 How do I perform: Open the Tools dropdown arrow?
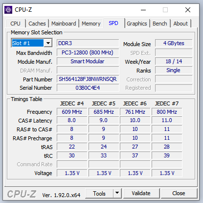[x=117, y=193]
